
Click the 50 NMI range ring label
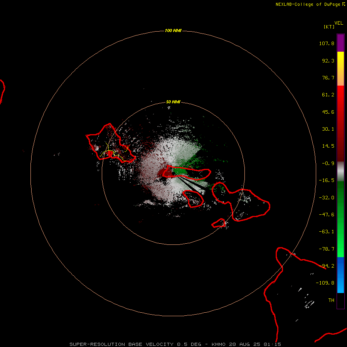[x=173, y=102]
